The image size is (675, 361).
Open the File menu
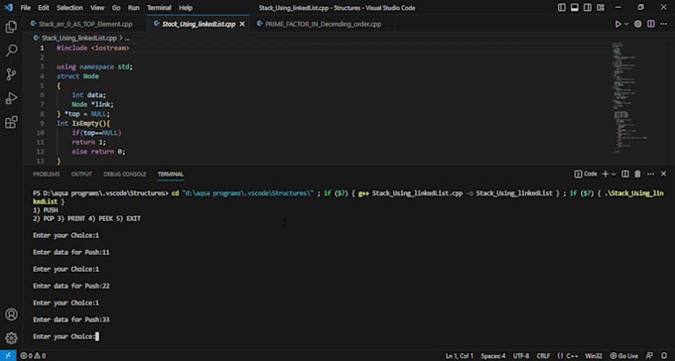pos(26,7)
